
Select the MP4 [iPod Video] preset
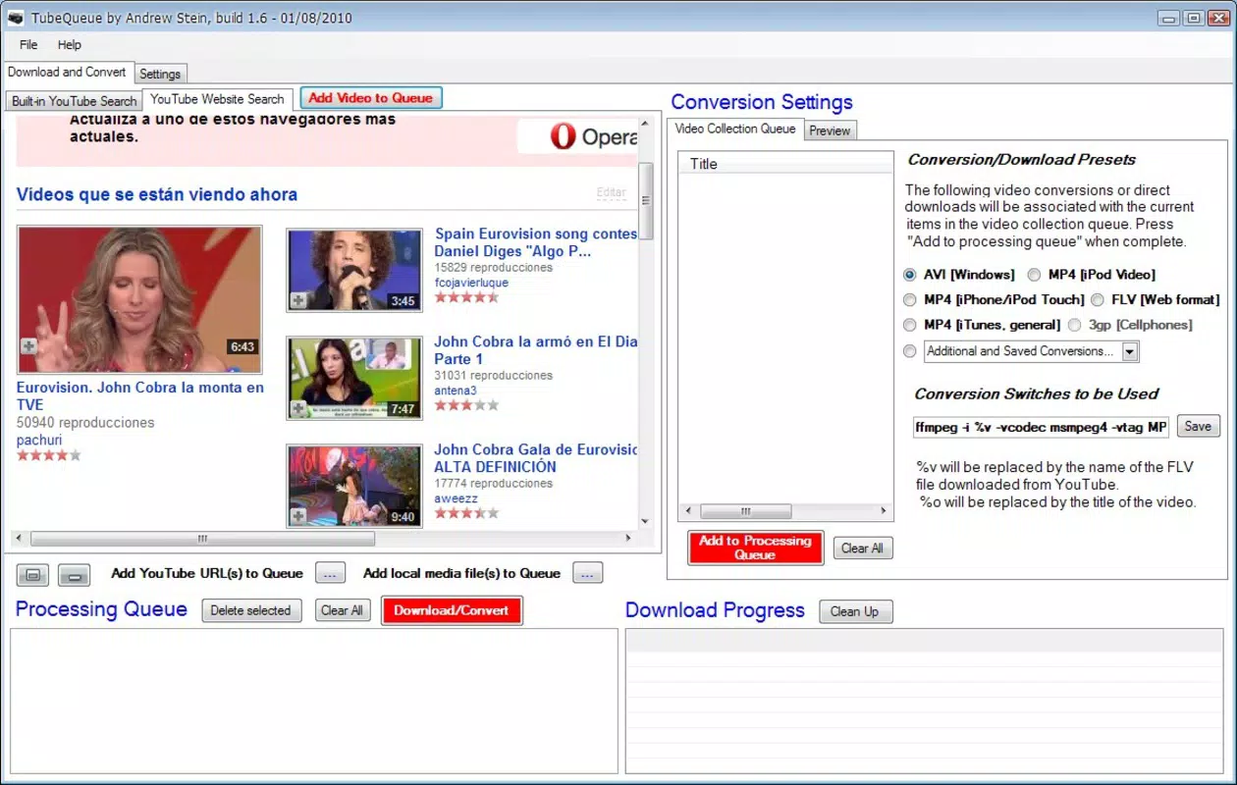pos(1034,275)
